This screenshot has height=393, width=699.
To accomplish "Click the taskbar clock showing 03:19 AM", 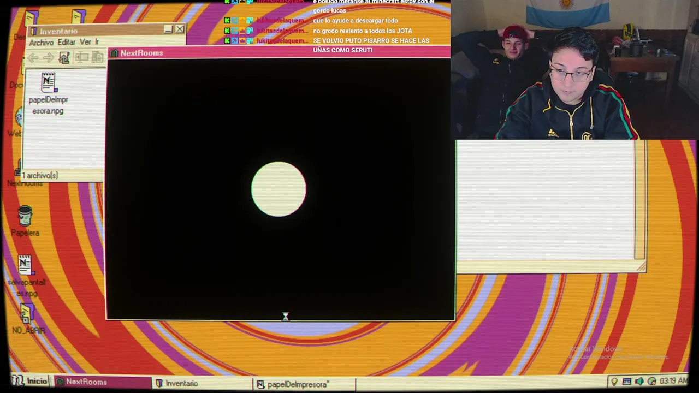I will (673, 380).
